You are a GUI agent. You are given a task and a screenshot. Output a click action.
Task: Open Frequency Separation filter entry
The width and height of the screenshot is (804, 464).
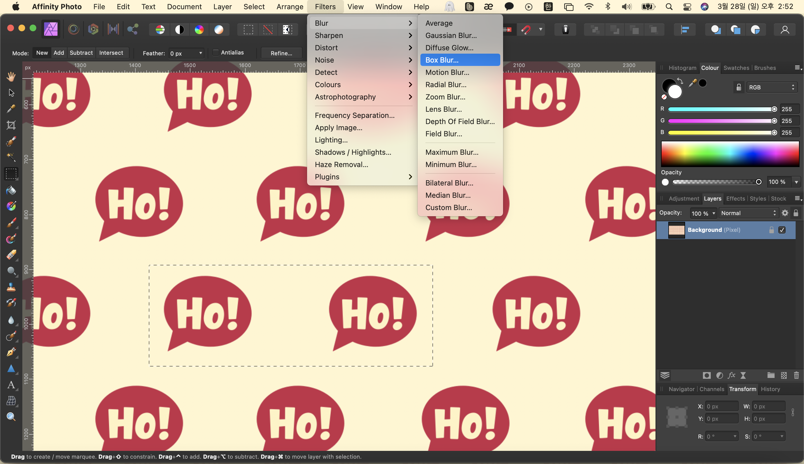click(354, 115)
